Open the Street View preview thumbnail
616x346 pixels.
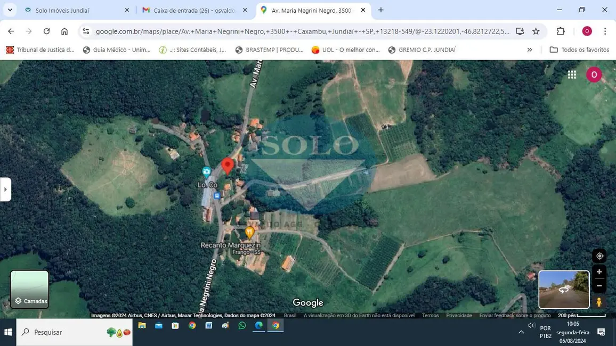[563, 289]
